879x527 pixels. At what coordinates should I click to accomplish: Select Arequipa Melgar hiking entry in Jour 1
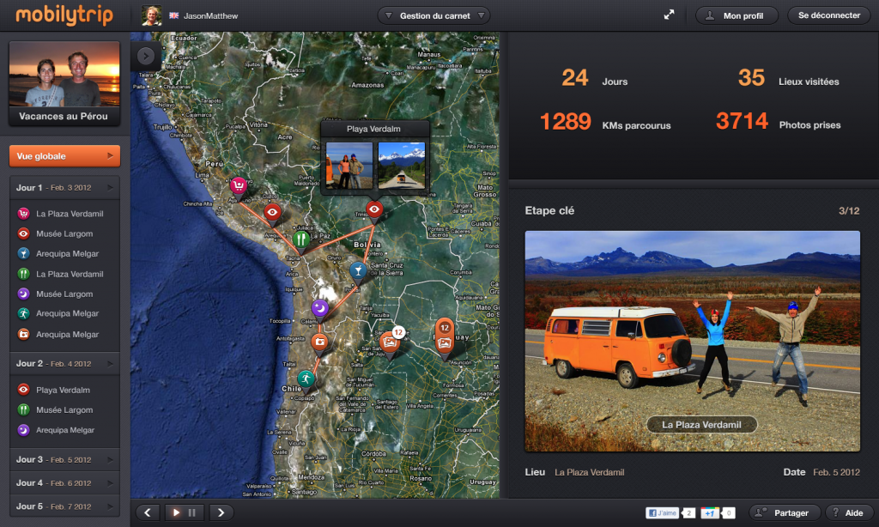pyautogui.click(x=58, y=313)
